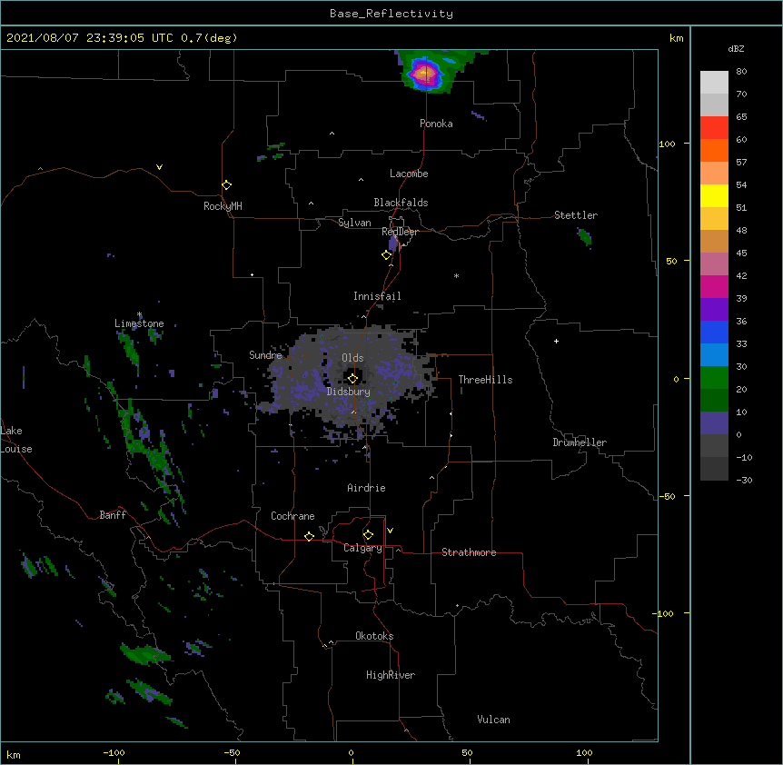This screenshot has height=765, width=783.
Task: Click the HighRiver label
Action: [x=391, y=675]
